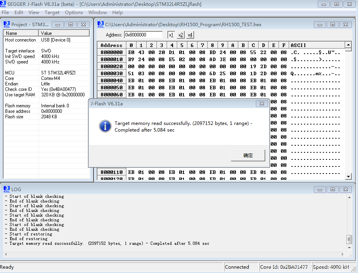Close the J-Flash V6.31a message dialog

(262, 103)
